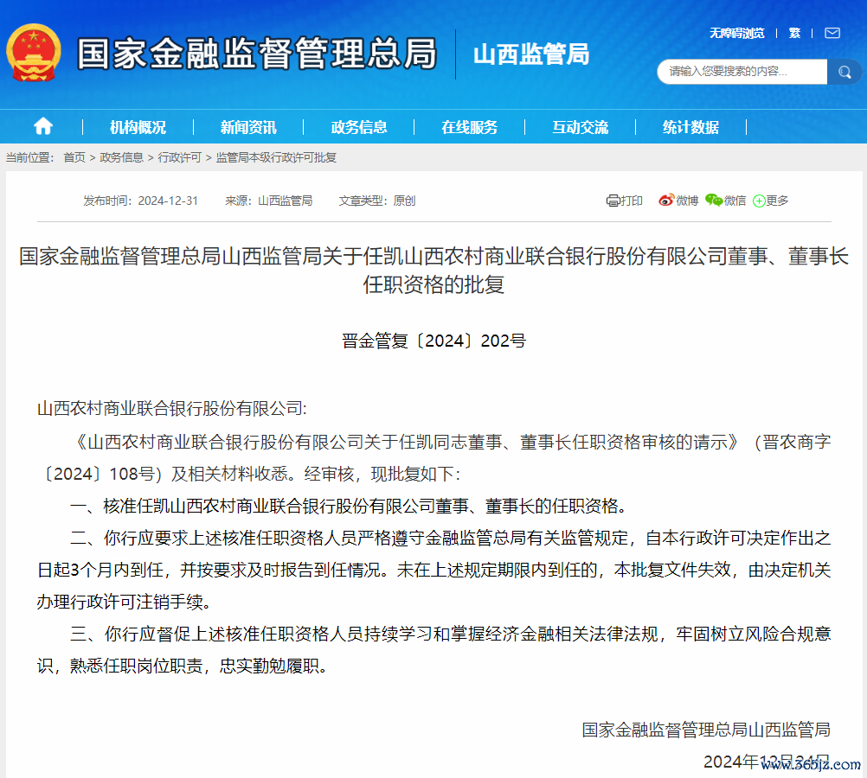Click publish date 2024-12-31 text

pos(168,201)
